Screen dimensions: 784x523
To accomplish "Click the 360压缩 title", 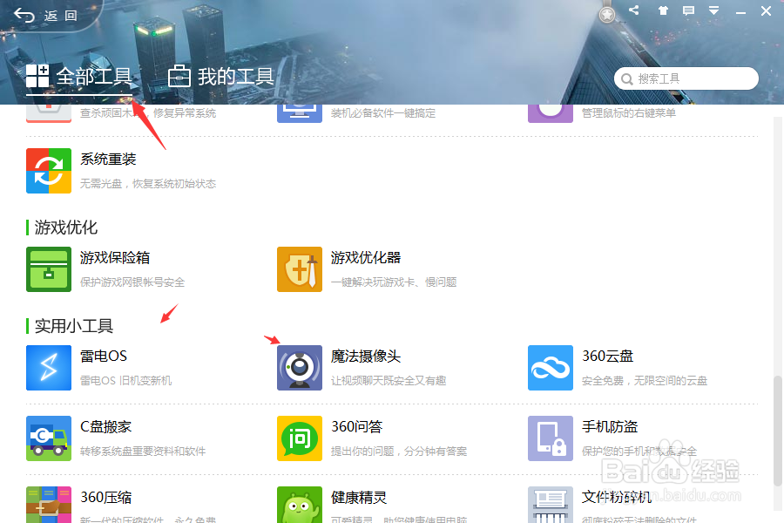I will pos(105,498).
